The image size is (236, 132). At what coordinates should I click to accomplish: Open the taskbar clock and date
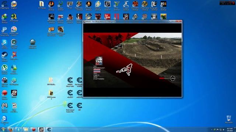[x=229, y=129]
